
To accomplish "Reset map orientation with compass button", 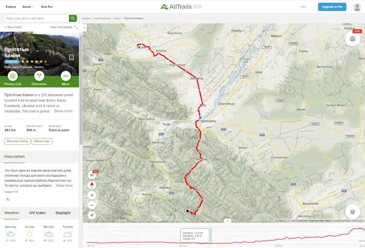I will click(92, 184).
